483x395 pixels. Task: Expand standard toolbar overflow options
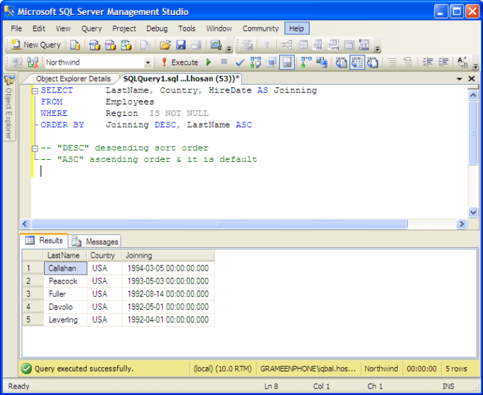click(x=229, y=48)
